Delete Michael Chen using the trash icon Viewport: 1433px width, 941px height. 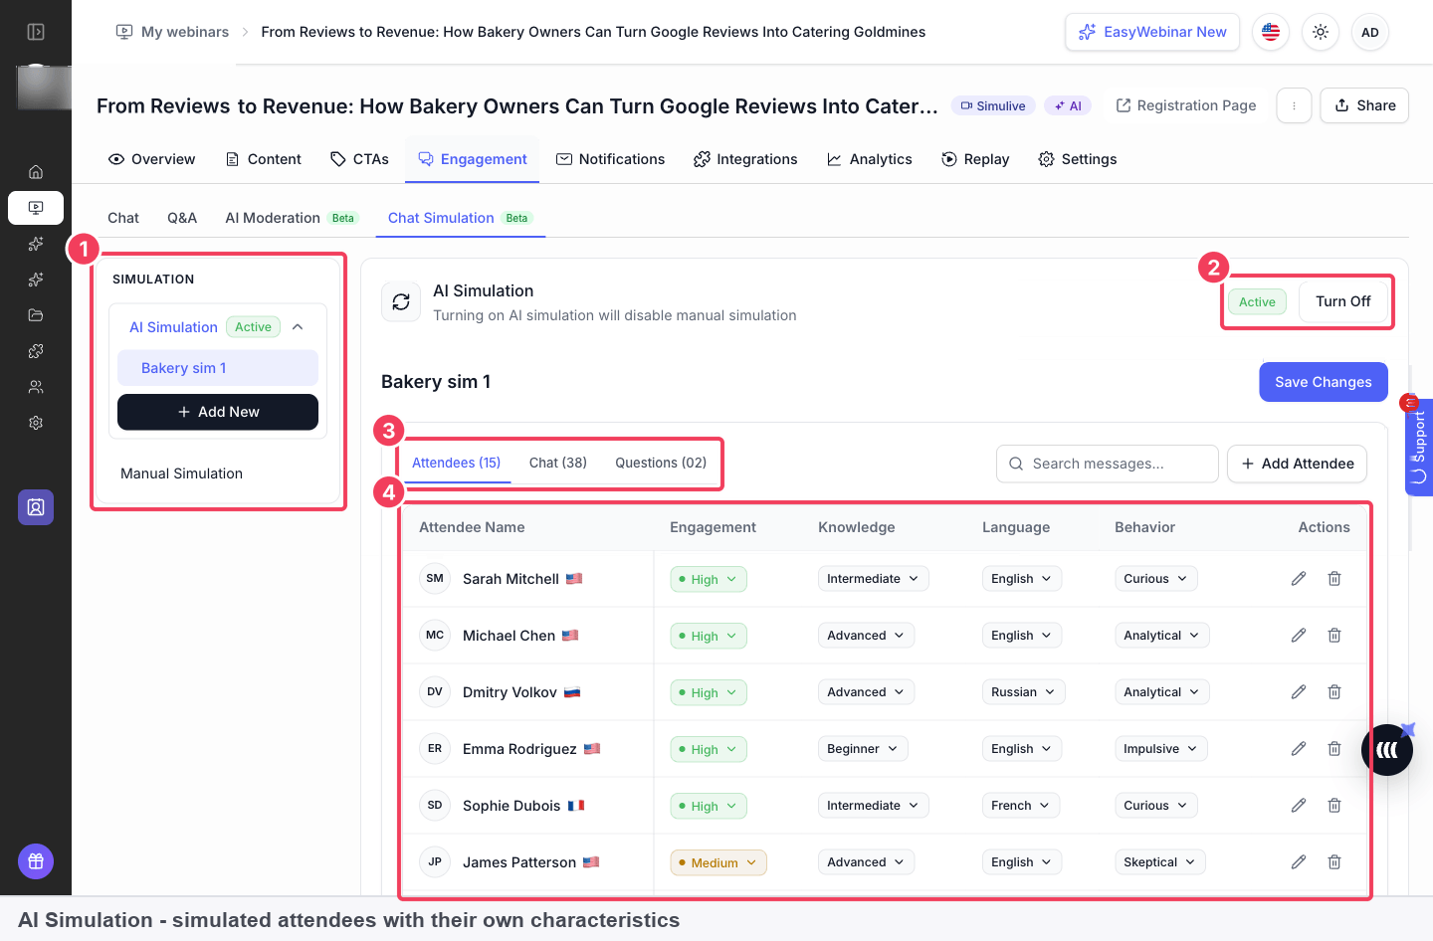(x=1334, y=636)
